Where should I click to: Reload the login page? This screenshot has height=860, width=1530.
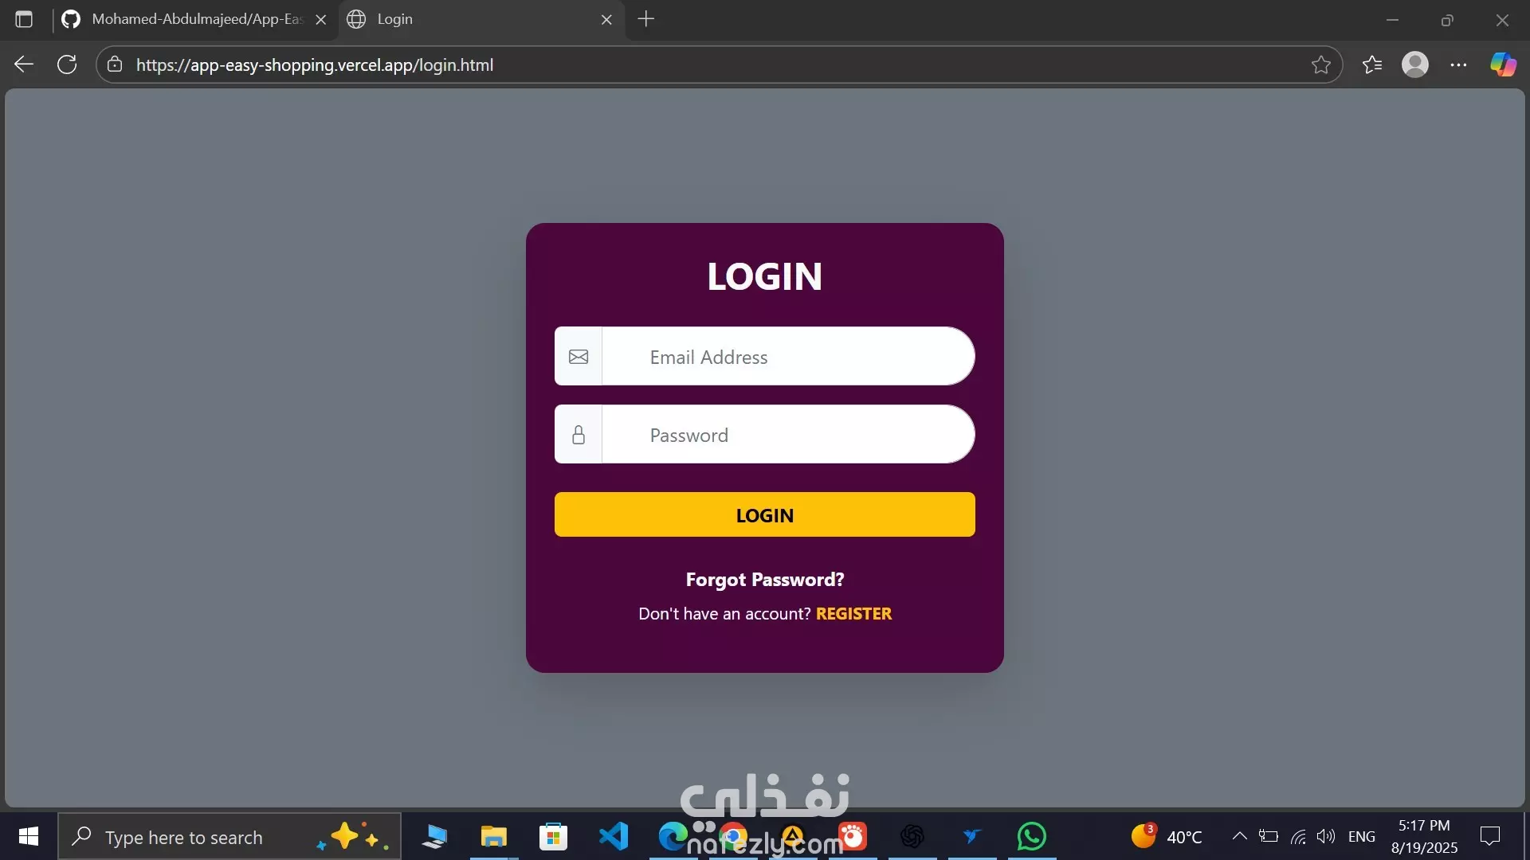click(67, 64)
